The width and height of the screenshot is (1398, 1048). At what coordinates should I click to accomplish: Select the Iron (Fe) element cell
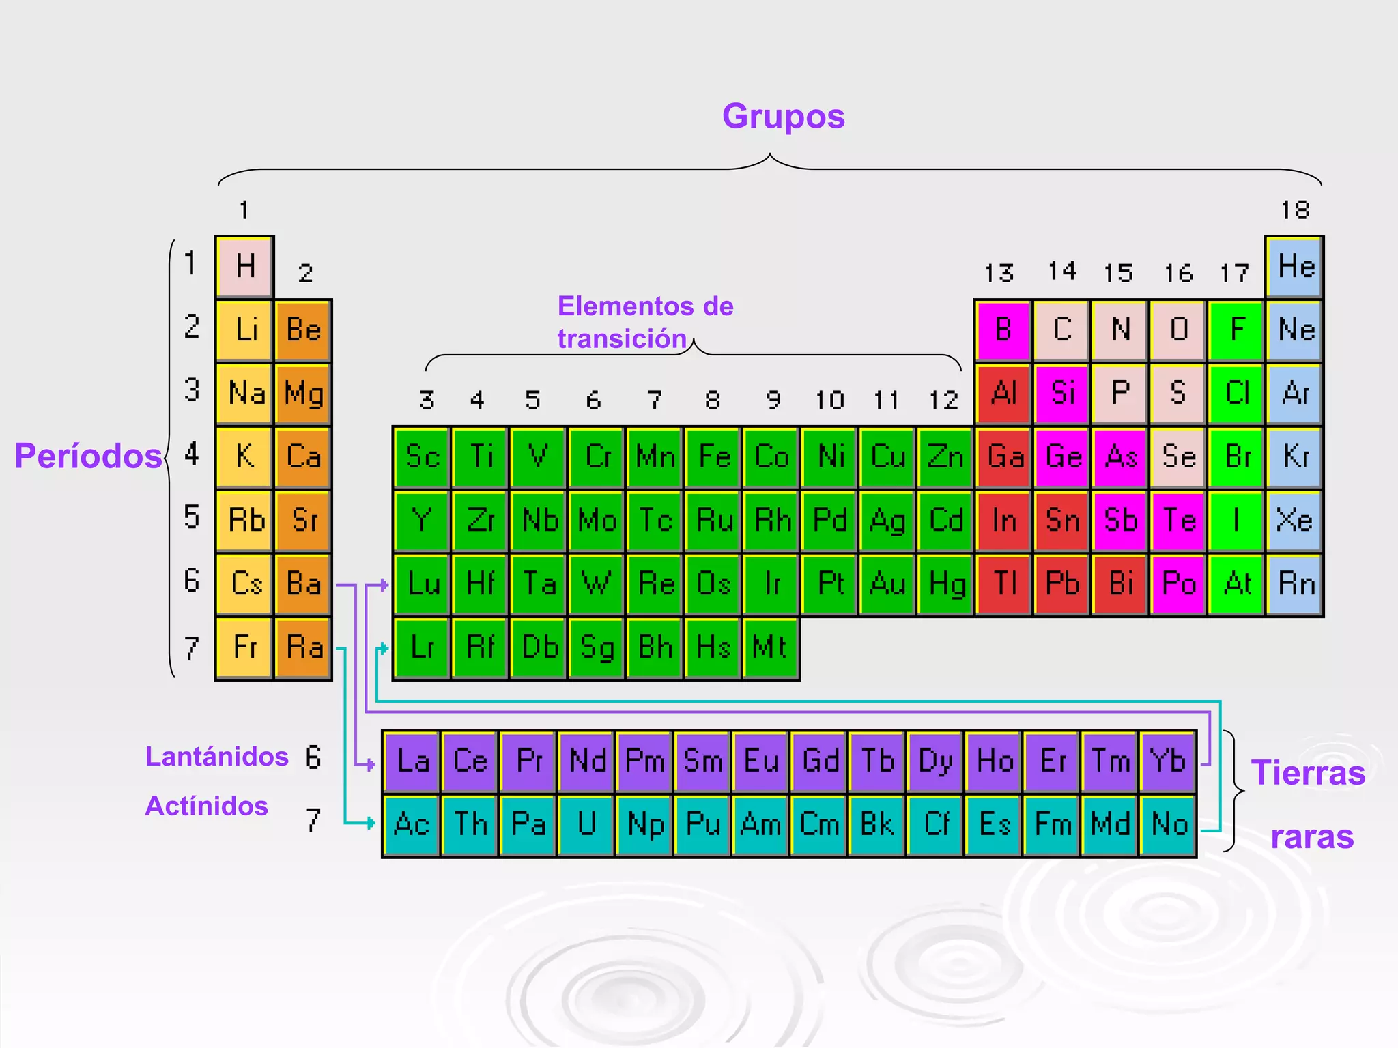tap(713, 457)
